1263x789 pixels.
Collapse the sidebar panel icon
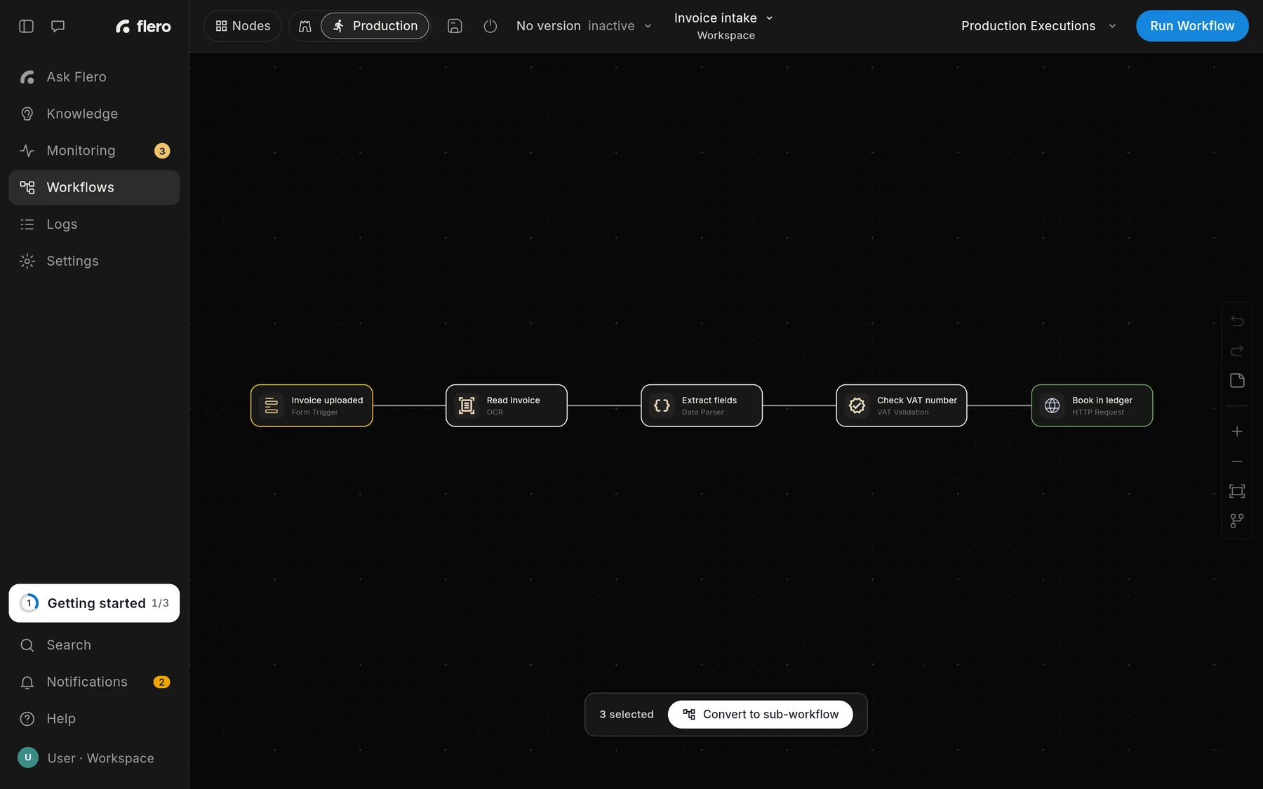[26, 26]
